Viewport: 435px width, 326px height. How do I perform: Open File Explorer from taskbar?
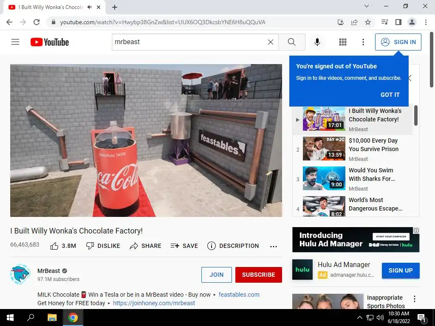coord(52,318)
